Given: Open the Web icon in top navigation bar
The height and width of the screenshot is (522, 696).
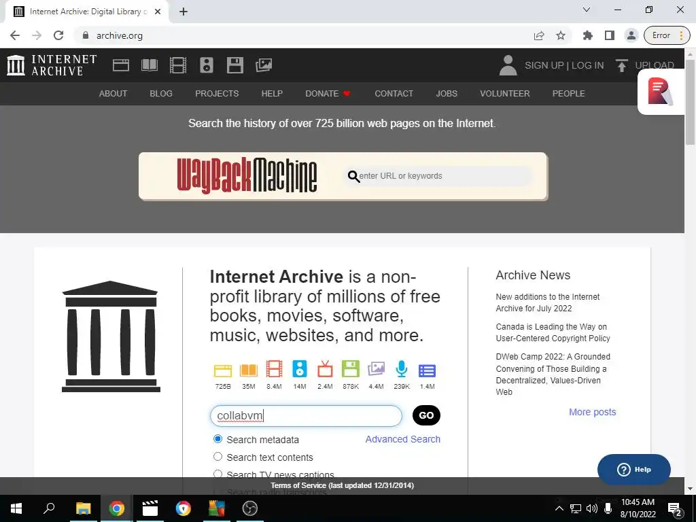Looking at the screenshot, I should (121, 65).
